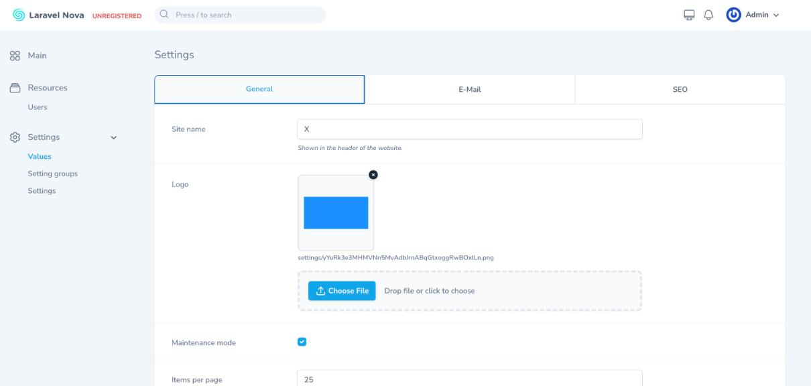Open the Admin user dropdown menu
Image resolution: width=811 pixels, height=386 pixels.
[x=754, y=15]
